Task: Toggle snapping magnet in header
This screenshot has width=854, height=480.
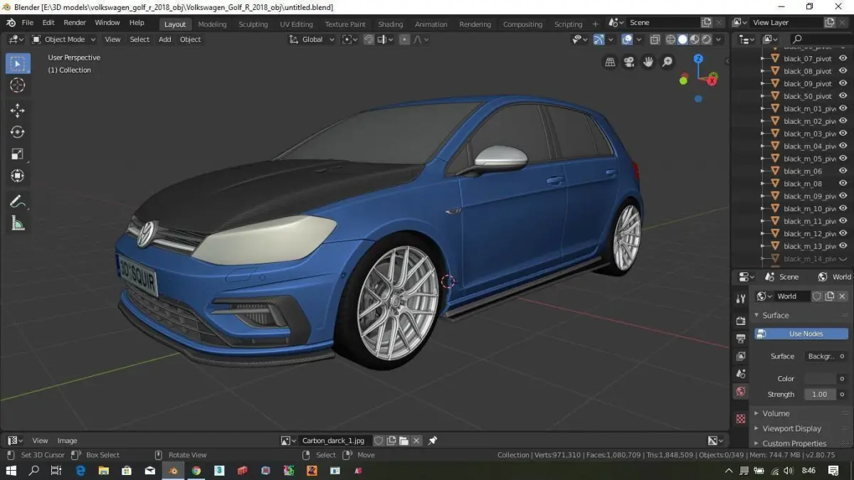Action: tap(369, 40)
